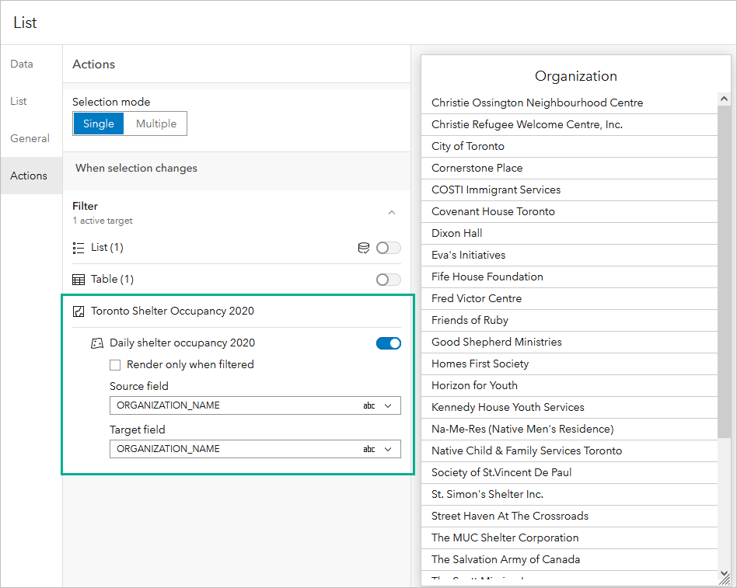
Task: Select Fife House Foundation
Action: pos(569,277)
